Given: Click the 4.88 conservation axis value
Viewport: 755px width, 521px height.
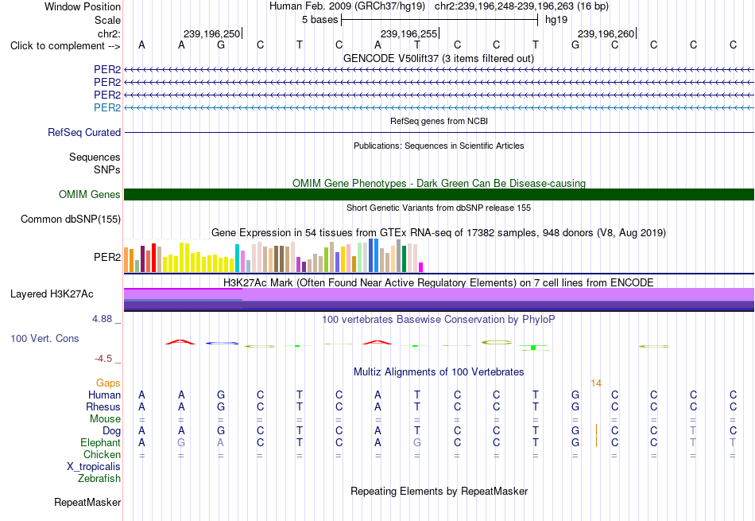Looking at the screenshot, I should 102,319.
